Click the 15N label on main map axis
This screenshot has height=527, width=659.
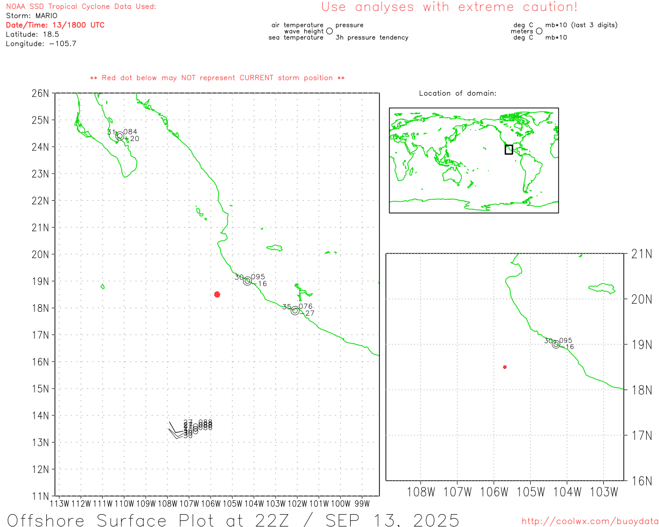(40, 389)
